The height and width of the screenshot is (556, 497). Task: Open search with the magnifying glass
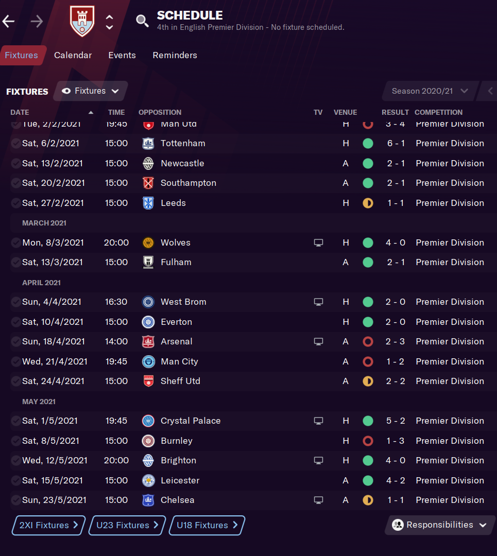pos(142,21)
